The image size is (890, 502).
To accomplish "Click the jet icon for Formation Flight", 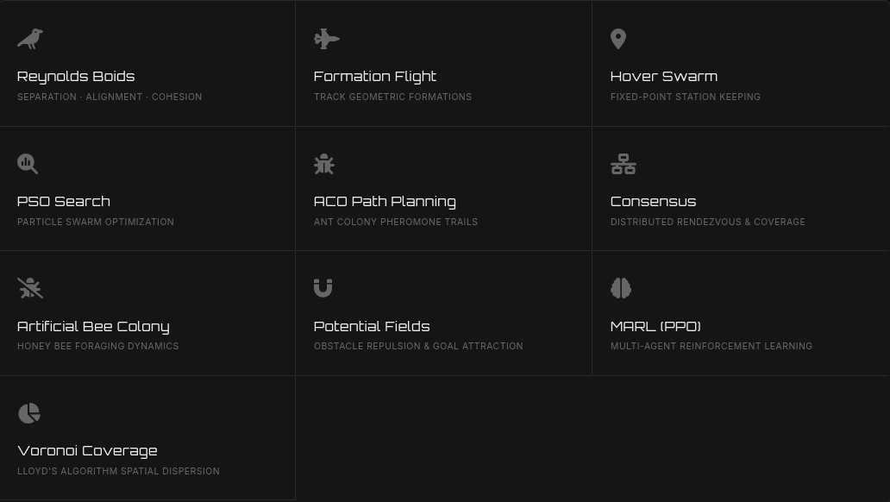I will pyautogui.click(x=326, y=39).
